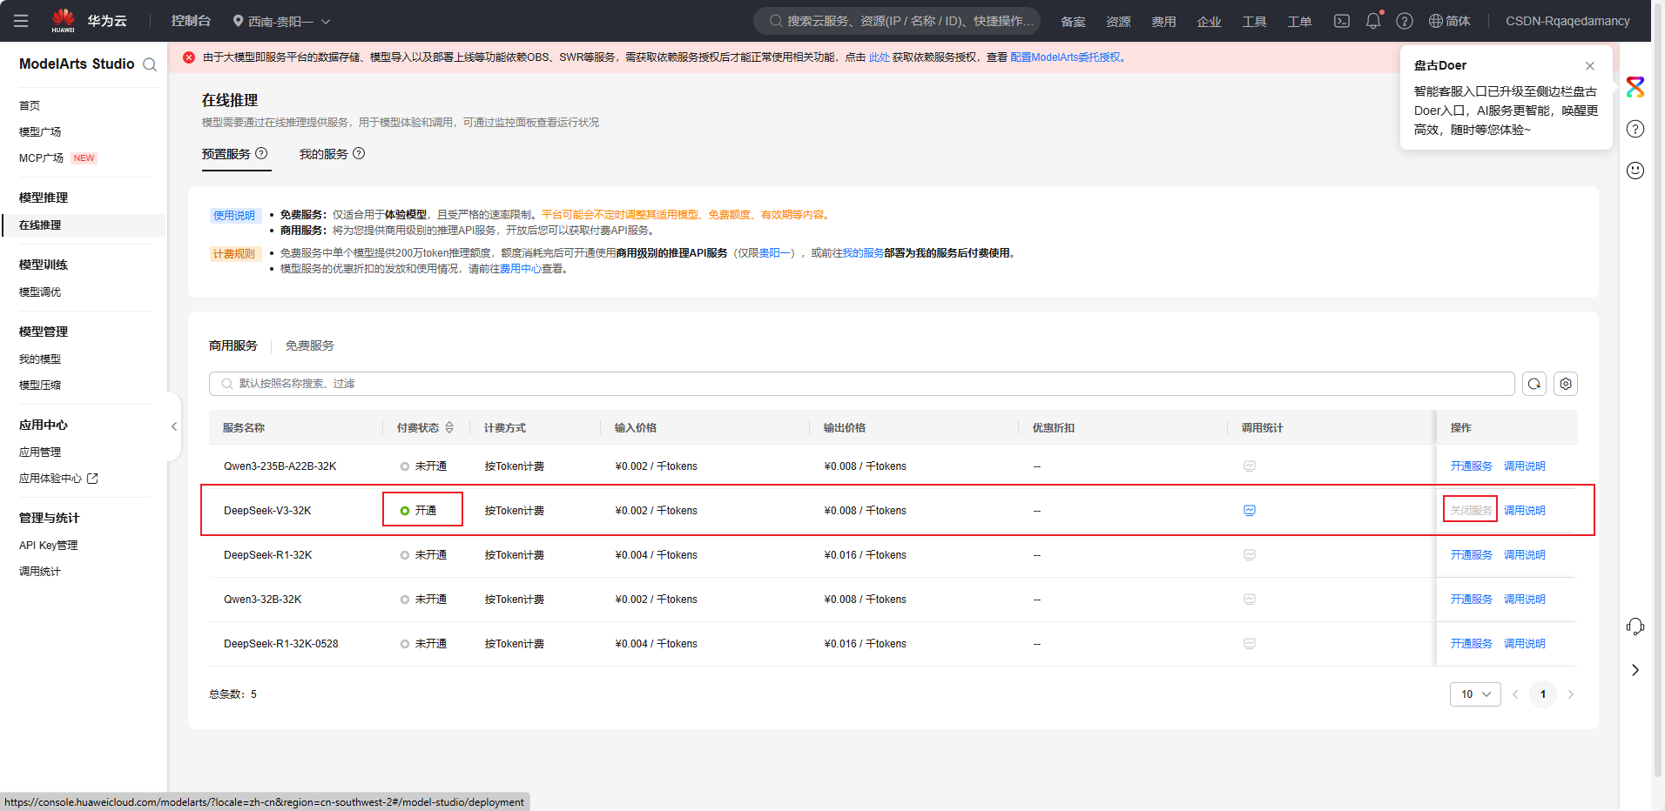Viewport: 1665px width, 811px height.
Task: Open the smiley feedback icon
Action: pyautogui.click(x=1635, y=171)
